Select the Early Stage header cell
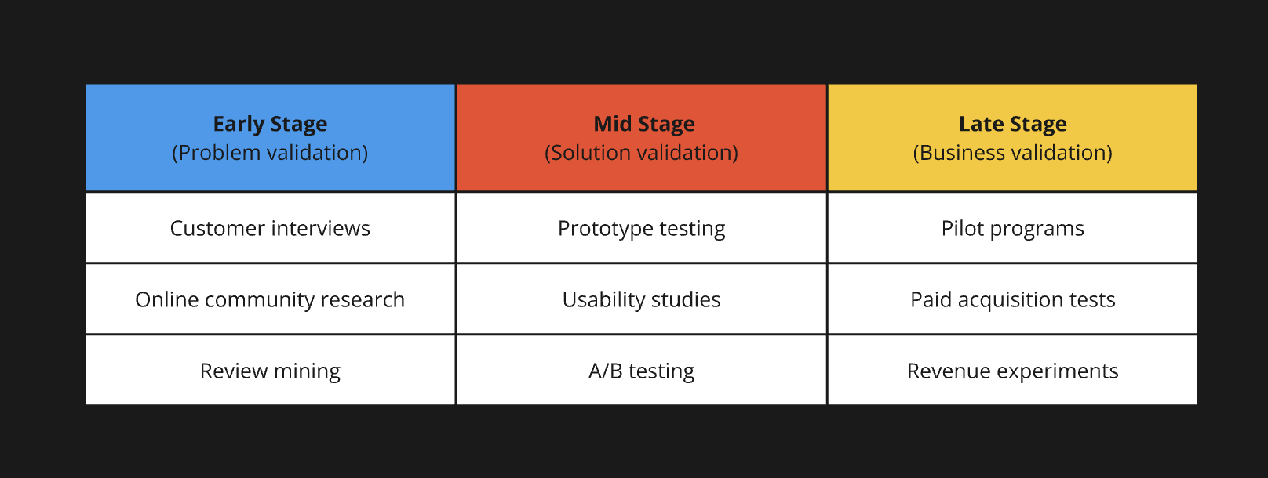This screenshot has height=478, width=1268. 270,138
